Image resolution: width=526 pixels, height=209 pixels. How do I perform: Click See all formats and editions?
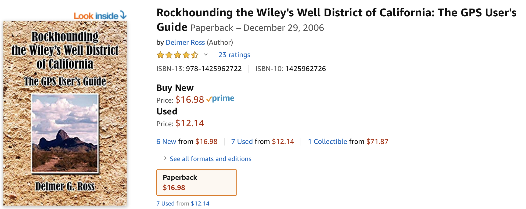tap(211, 159)
